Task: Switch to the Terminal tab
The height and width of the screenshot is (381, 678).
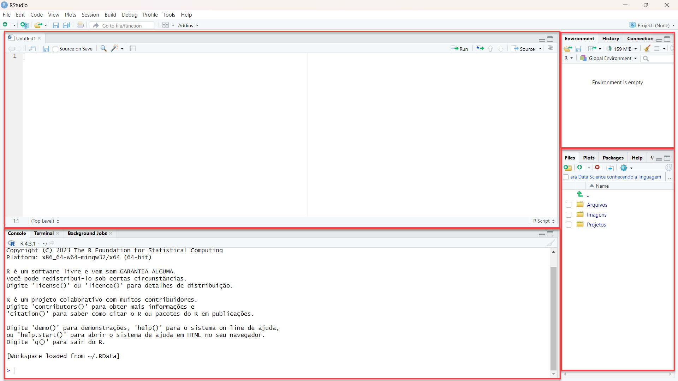Action: (x=44, y=234)
